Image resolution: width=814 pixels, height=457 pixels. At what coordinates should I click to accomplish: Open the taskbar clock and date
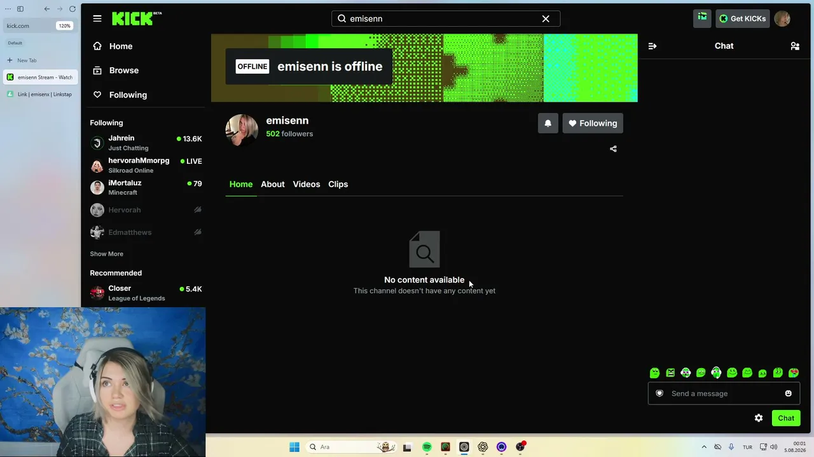(x=796, y=447)
